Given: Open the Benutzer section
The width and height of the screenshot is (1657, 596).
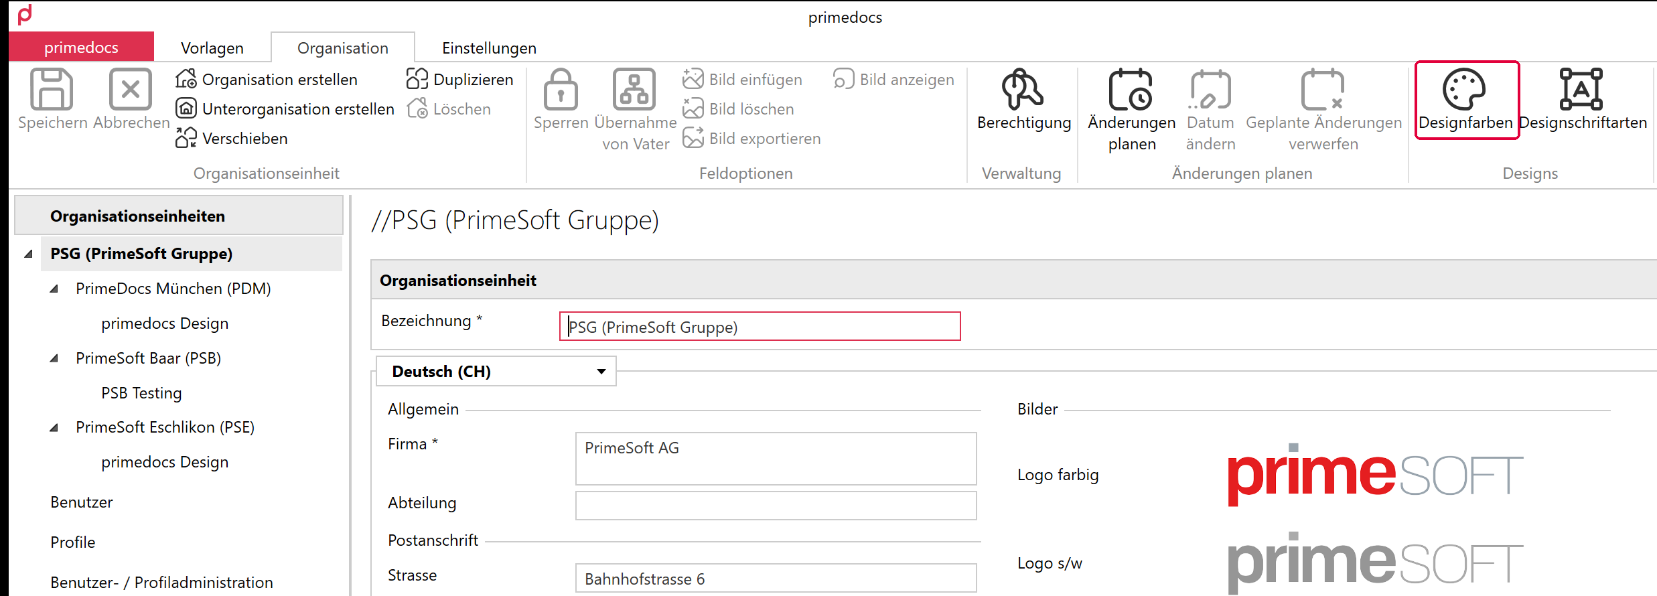Looking at the screenshot, I should (x=82, y=502).
